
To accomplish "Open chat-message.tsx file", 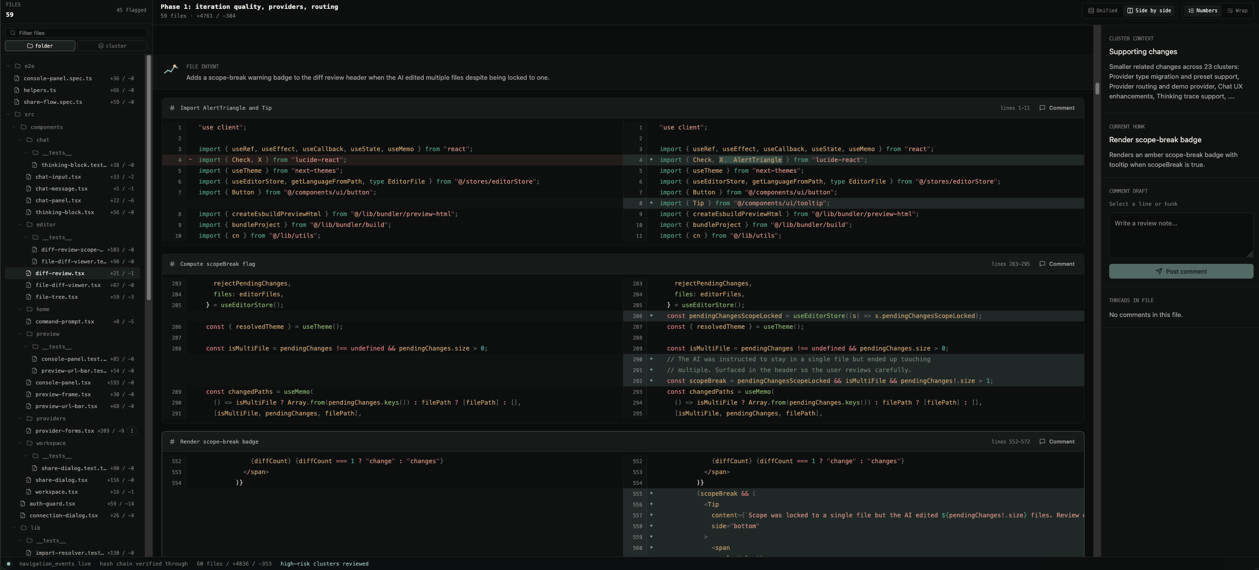I will pos(72,189).
